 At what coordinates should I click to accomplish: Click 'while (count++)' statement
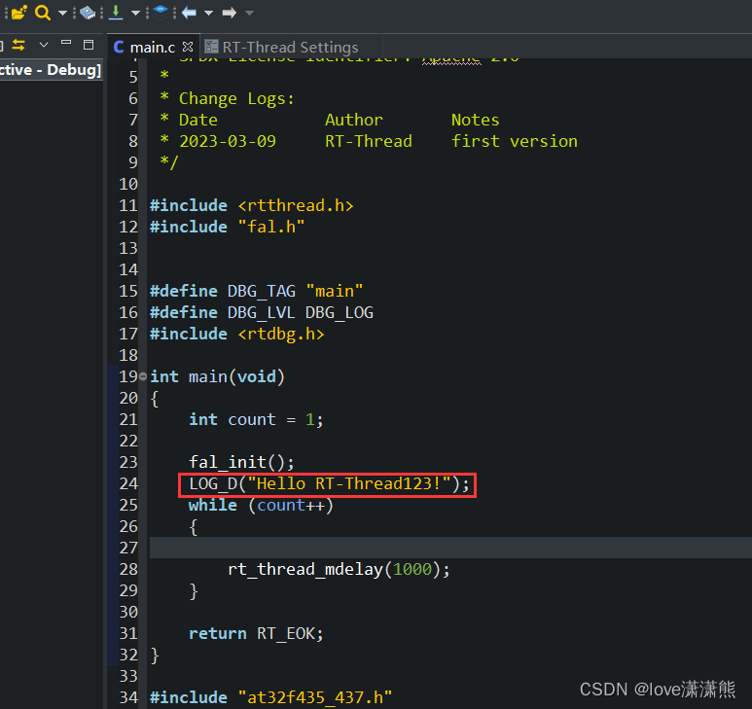point(261,505)
